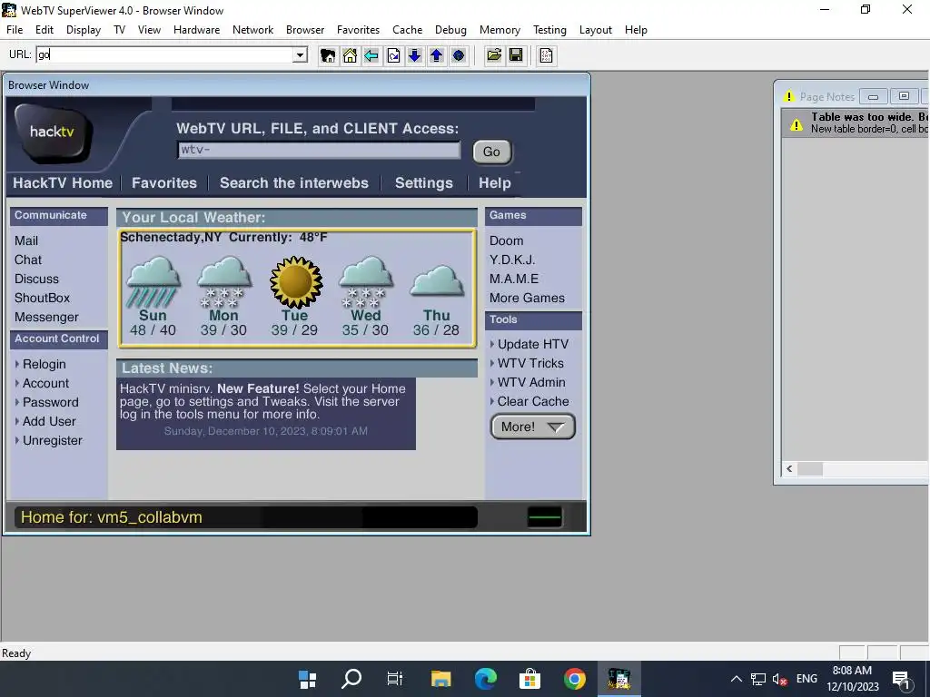Minimize the Page Notes window

coord(874,96)
